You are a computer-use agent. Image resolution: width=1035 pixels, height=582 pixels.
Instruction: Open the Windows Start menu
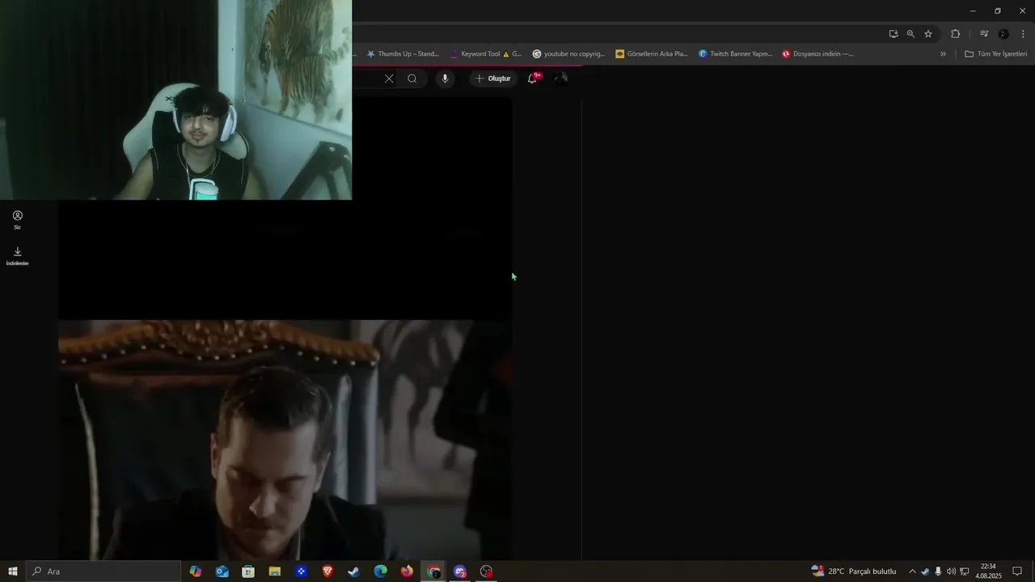tap(13, 571)
